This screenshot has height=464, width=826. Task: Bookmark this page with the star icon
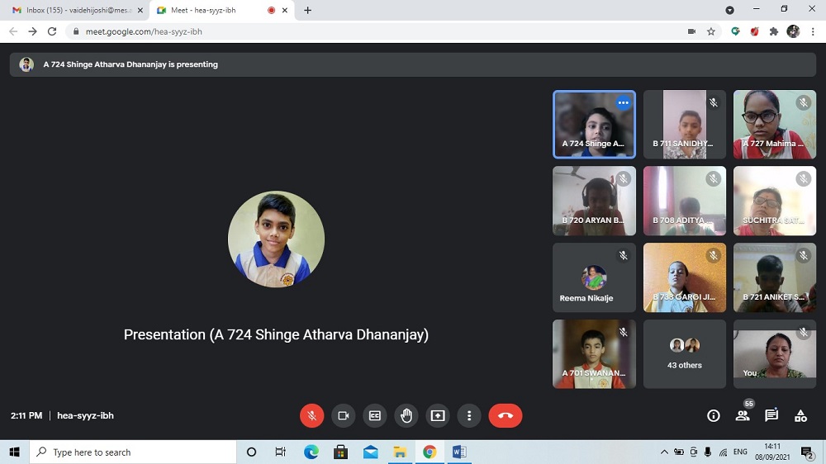click(711, 31)
